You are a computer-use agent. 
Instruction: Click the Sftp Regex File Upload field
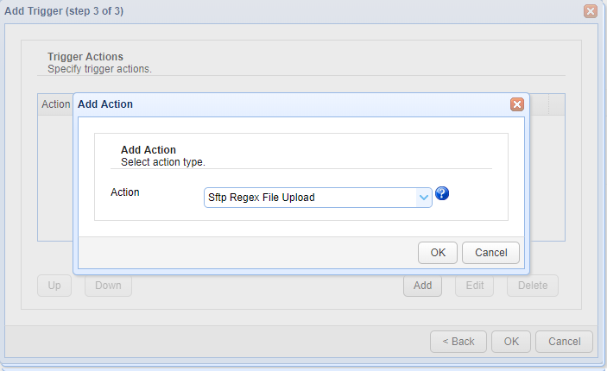click(310, 198)
